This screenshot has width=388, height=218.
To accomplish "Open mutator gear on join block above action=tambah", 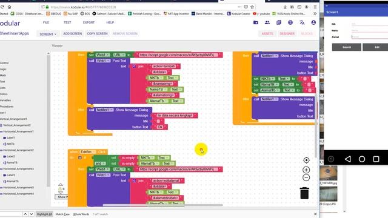I will pos(134,66).
